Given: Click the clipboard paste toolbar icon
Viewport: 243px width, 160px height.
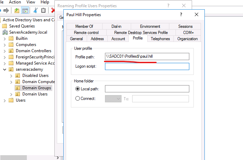Looking at the screenshot, I should pyautogui.click(x=43, y=11).
